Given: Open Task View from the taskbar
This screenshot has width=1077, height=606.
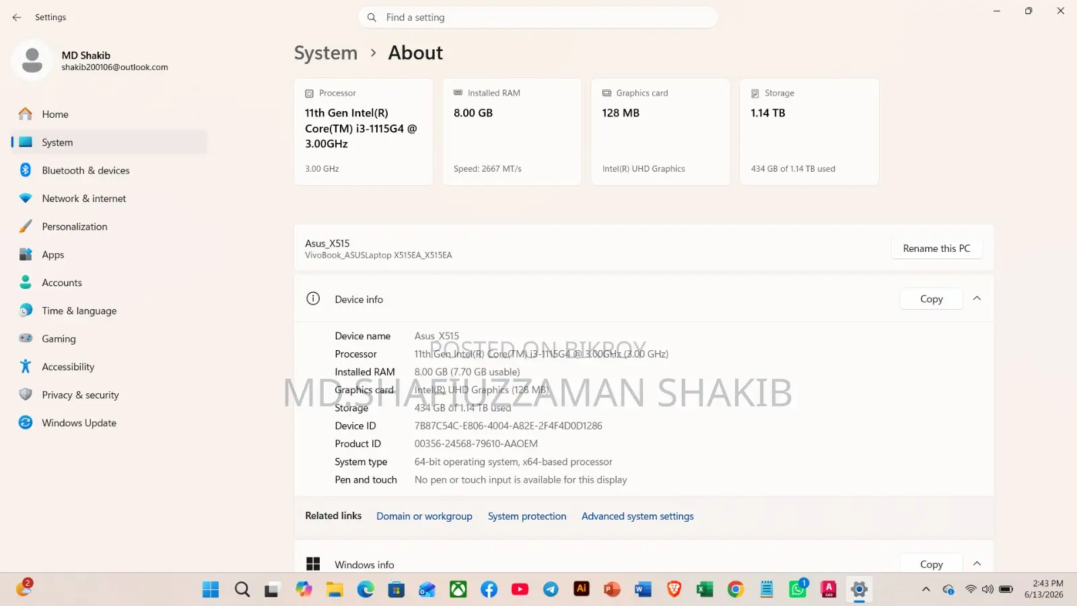Looking at the screenshot, I should 271,590.
